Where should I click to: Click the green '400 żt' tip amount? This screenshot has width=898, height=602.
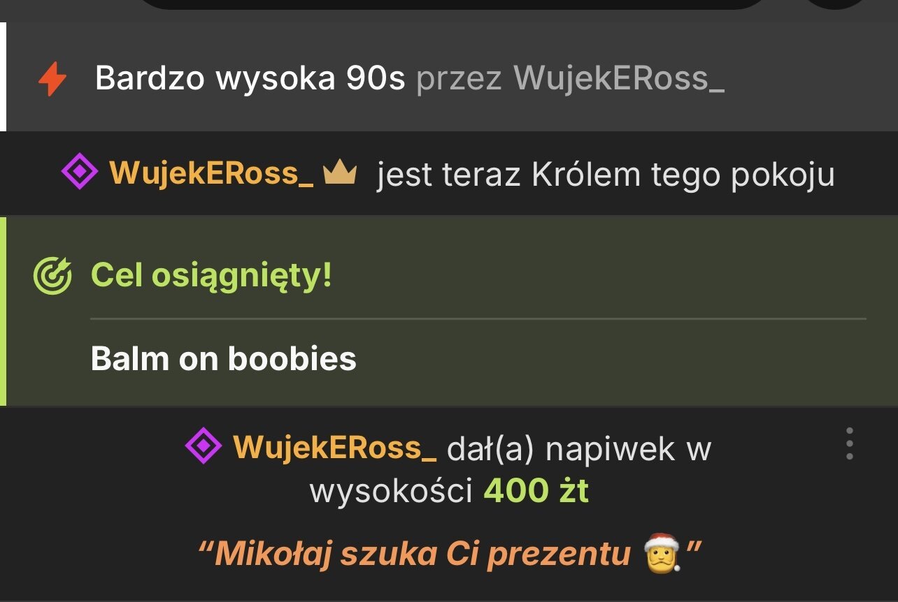point(536,491)
